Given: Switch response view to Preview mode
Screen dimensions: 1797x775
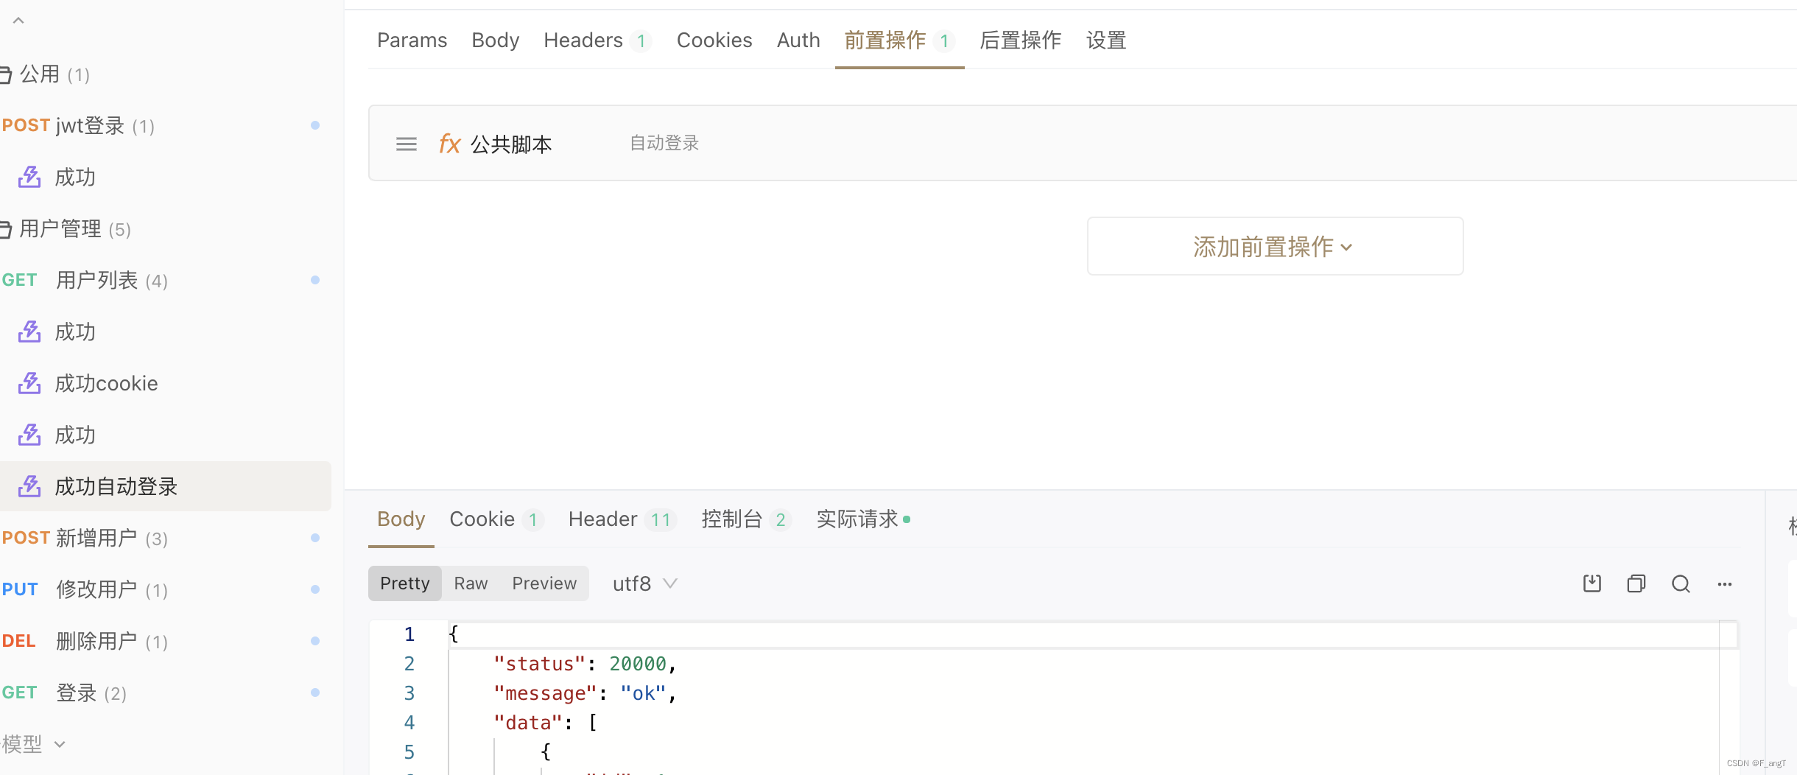Looking at the screenshot, I should pos(544,583).
